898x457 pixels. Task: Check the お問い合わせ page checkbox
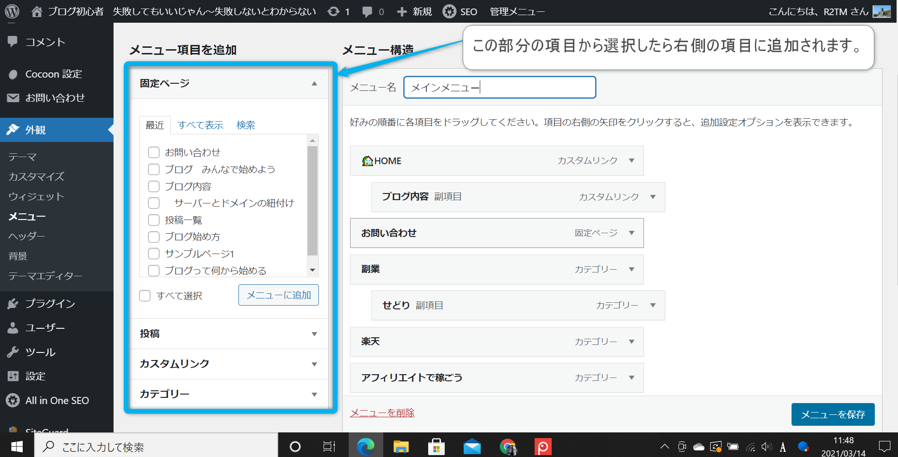coord(154,152)
